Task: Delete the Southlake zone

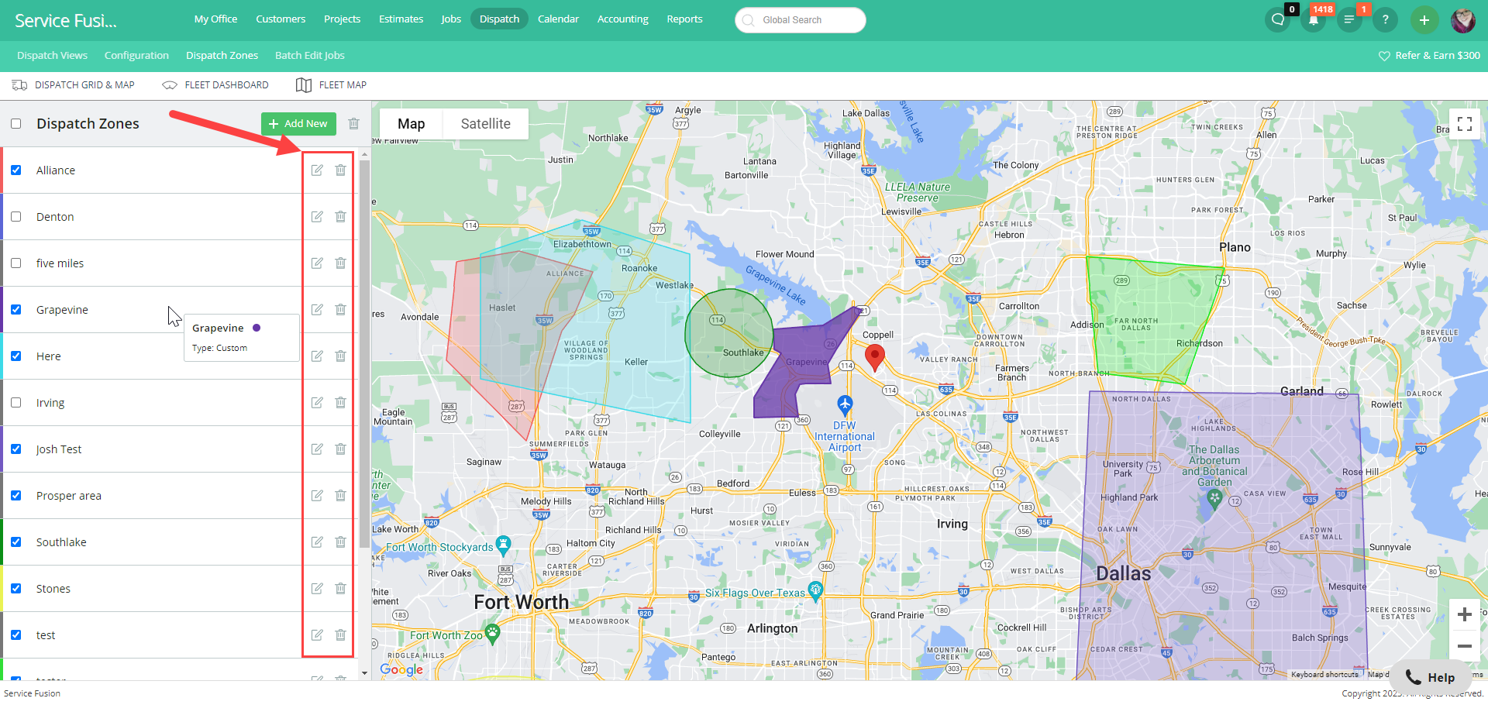Action: (x=340, y=542)
